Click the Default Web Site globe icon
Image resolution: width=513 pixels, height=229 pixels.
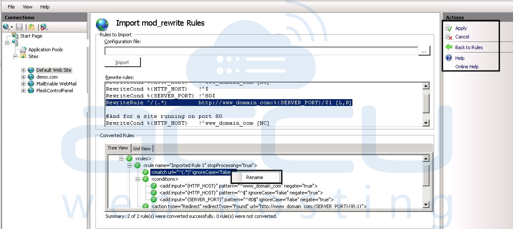coord(31,70)
